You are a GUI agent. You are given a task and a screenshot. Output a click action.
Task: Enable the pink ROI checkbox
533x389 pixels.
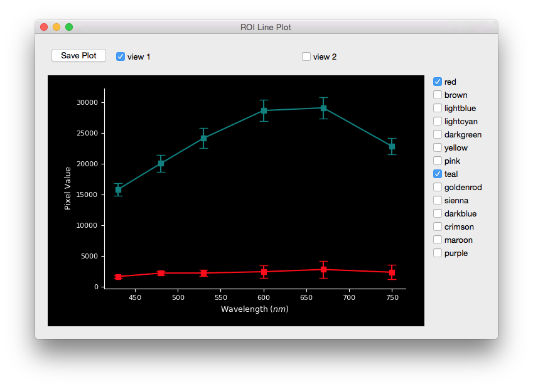click(x=438, y=161)
